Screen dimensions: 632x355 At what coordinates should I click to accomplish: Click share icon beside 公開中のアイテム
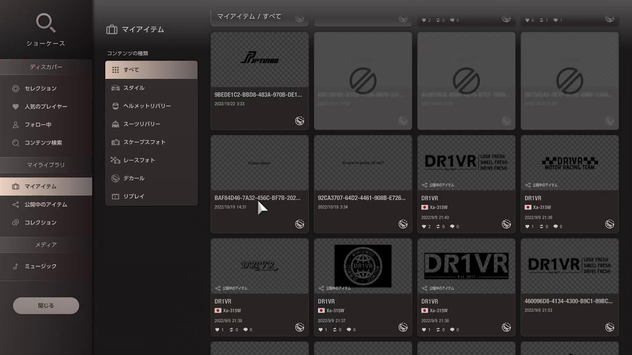pyautogui.click(x=15, y=204)
